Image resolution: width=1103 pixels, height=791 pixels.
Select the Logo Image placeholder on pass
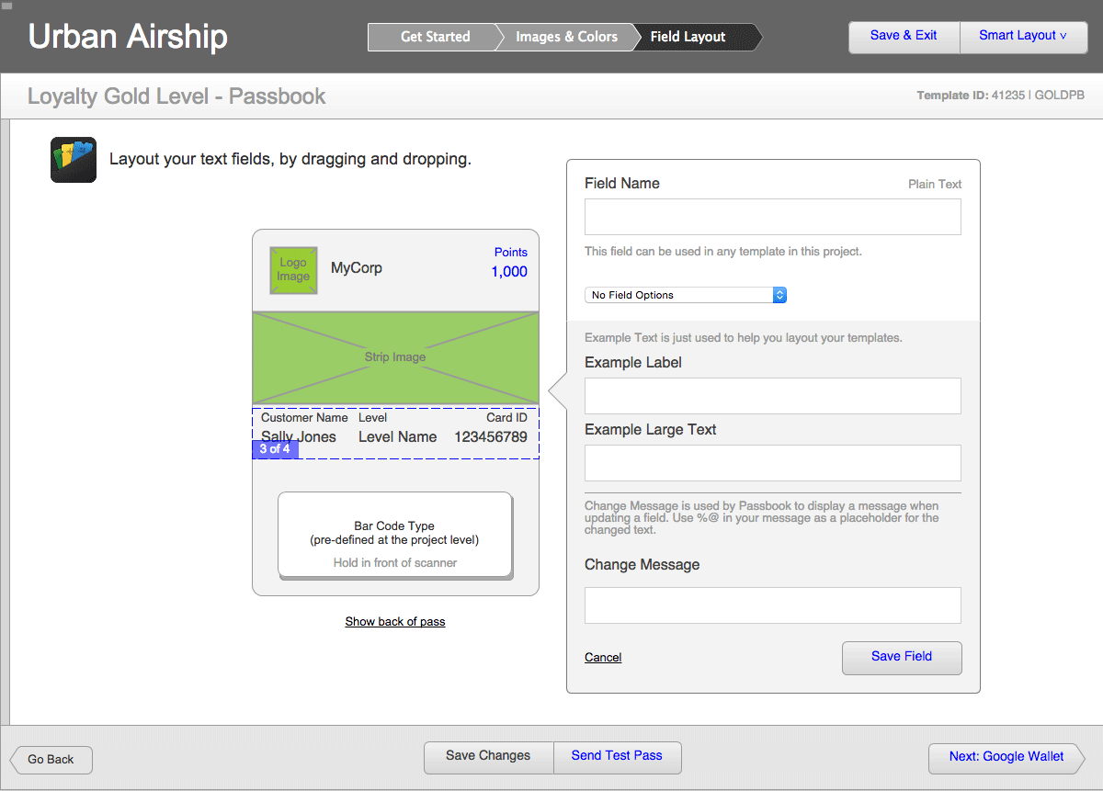(293, 270)
